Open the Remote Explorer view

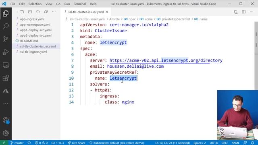click(x=6, y=65)
